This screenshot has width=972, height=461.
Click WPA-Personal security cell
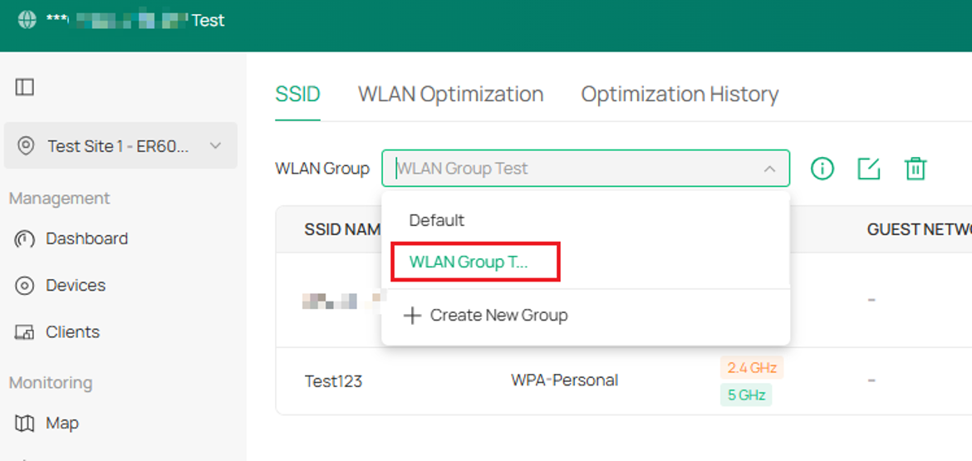[x=564, y=380]
